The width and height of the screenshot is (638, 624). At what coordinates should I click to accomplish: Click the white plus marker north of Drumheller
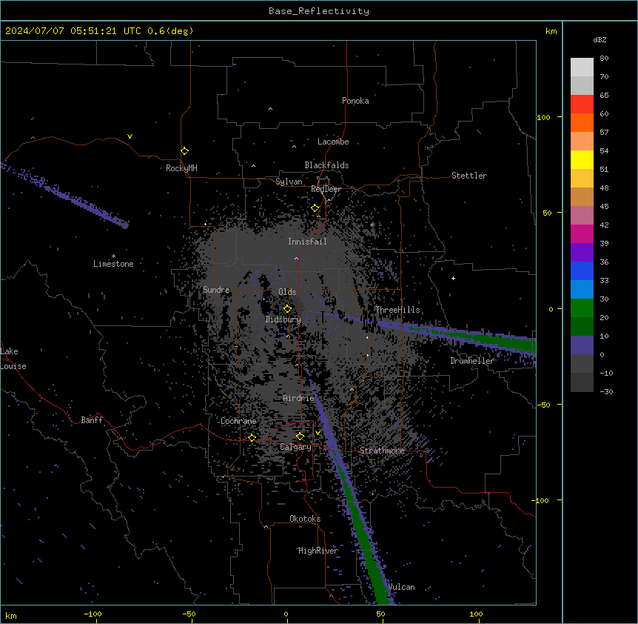point(453,278)
